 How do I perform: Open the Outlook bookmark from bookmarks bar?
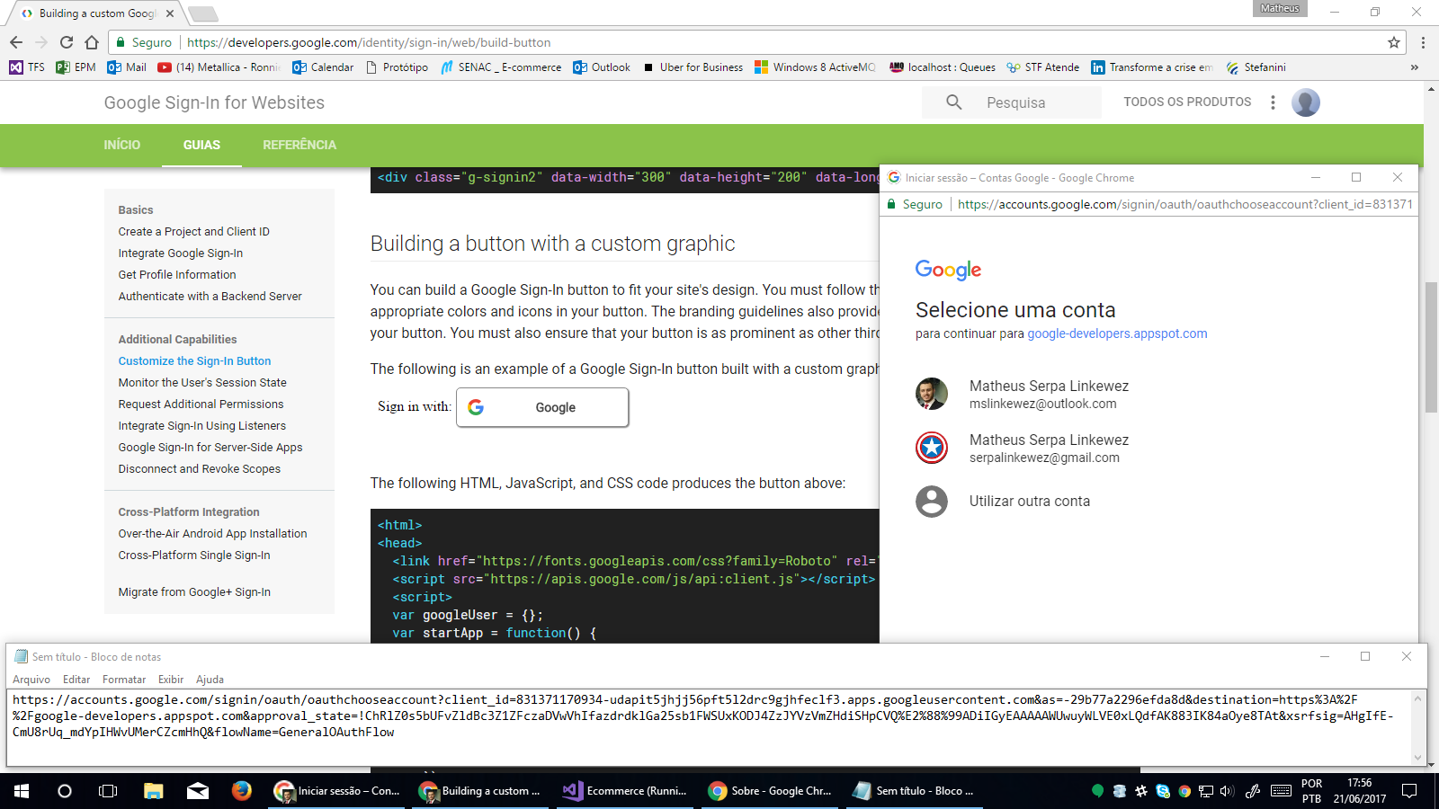(x=603, y=67)
